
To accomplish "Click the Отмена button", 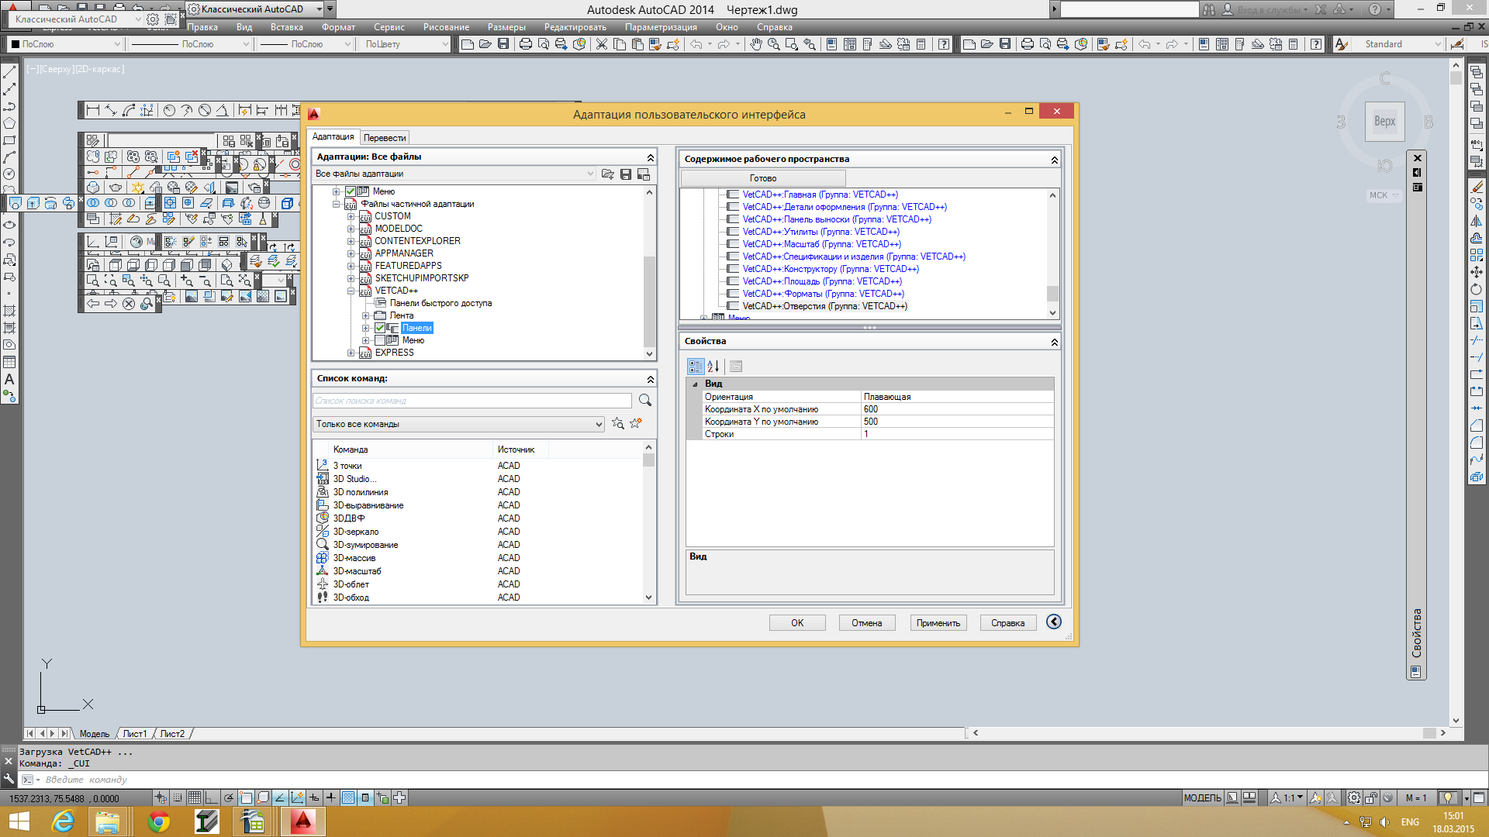I will 867,622.
